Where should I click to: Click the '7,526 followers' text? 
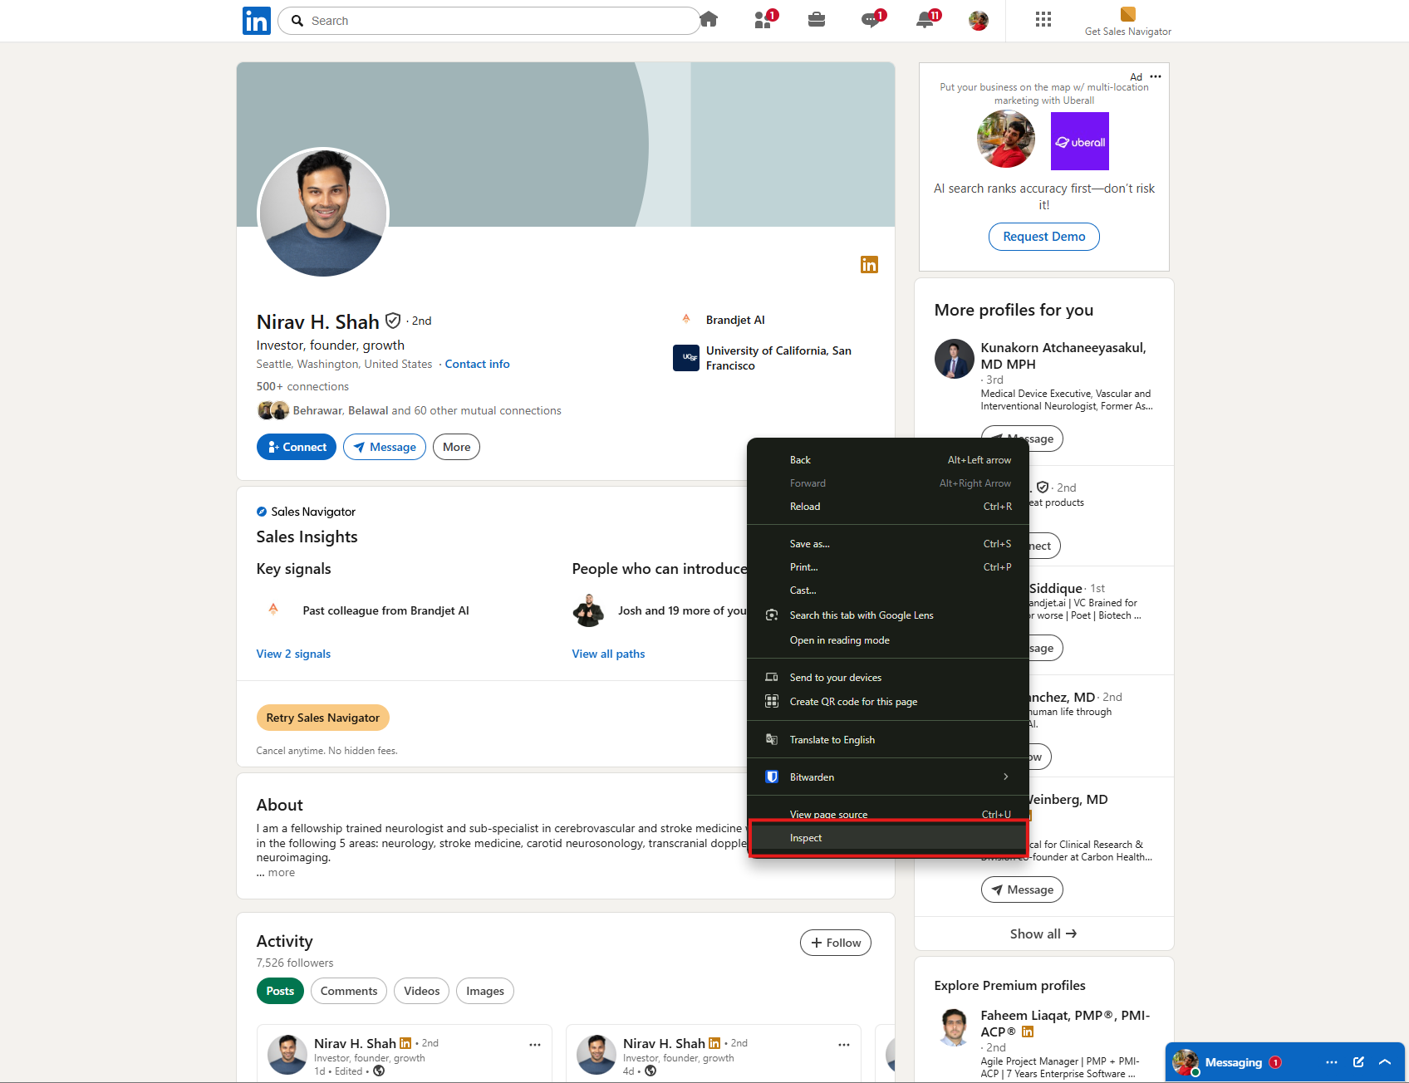tap(295, 963)
